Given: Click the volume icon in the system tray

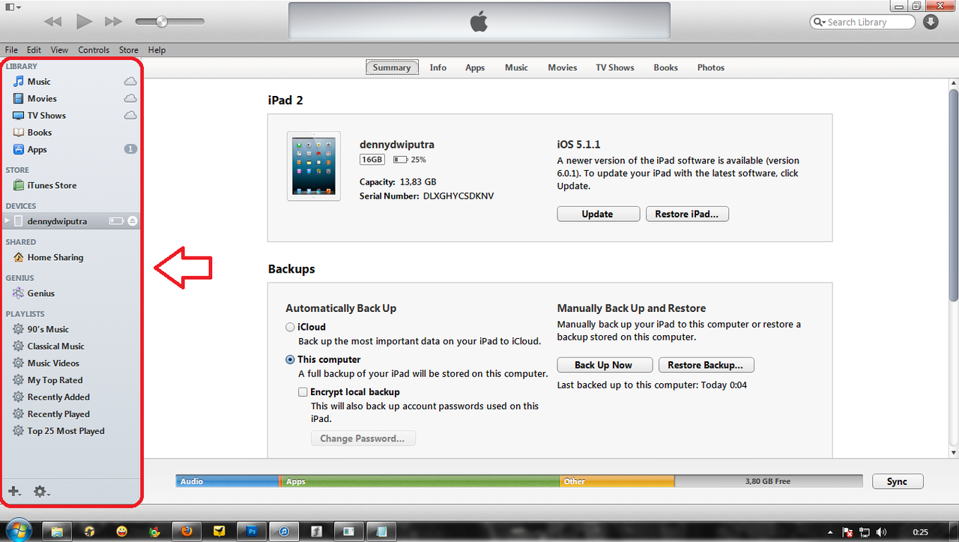Looking at the screenshot, I should pos(881,532).
